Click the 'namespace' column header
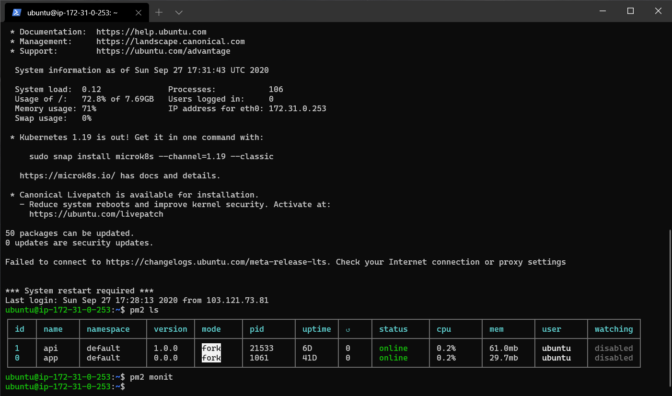Viewport: 672px width, 396px height. pos(108,329)
